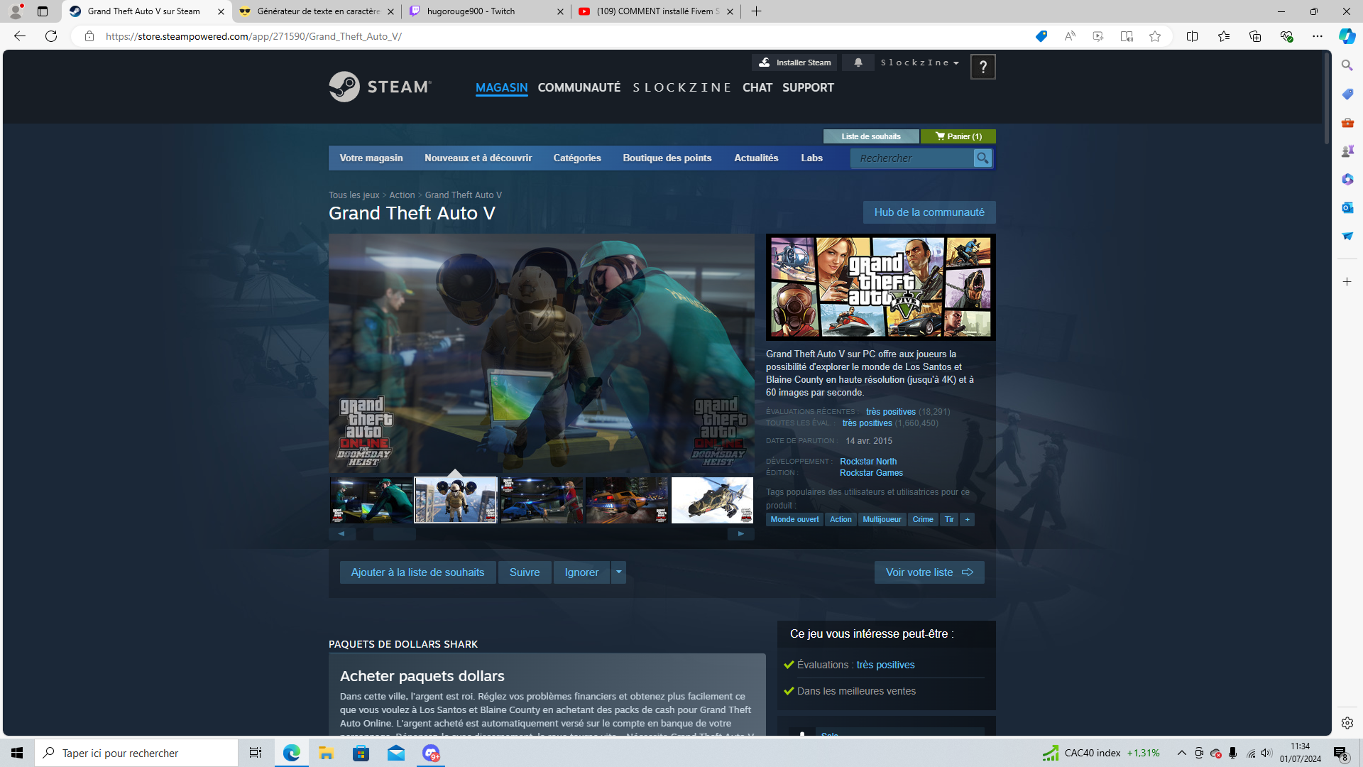Viewport: 1363px width, 767px height.
Task: Select the helicopter screenshot thumbnail
Action: tap(712, 500)
